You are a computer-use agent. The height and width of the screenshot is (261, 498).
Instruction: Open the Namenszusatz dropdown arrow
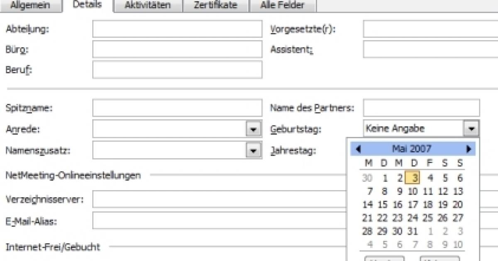pyautogui.click(x=253, y=150)
